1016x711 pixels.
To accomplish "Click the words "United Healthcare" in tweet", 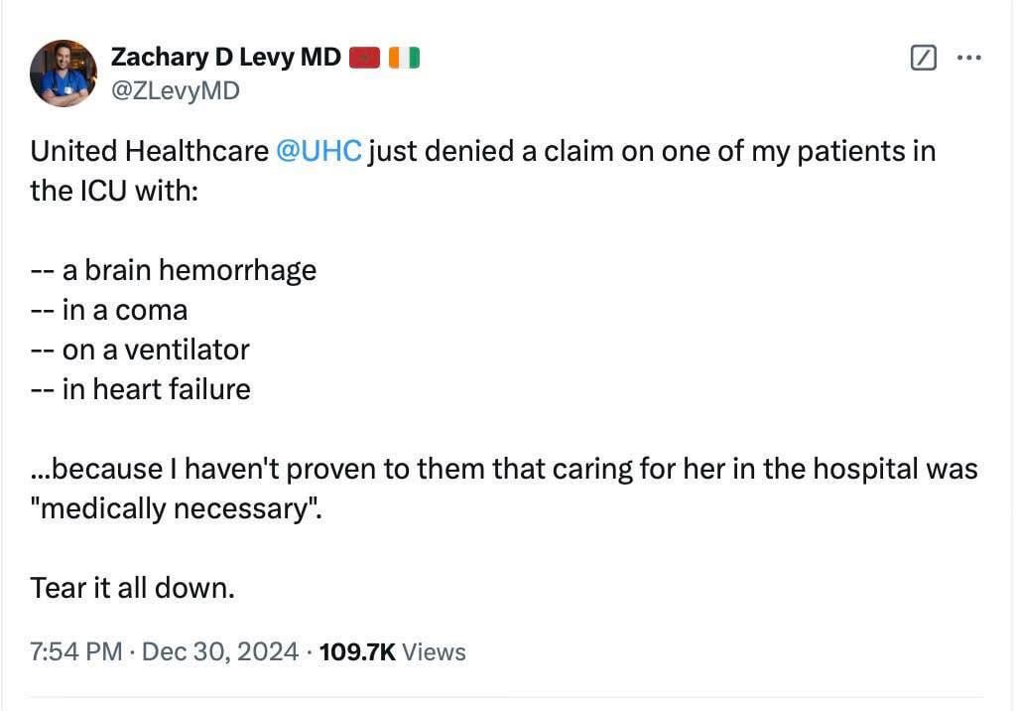I will click(149, 151).
